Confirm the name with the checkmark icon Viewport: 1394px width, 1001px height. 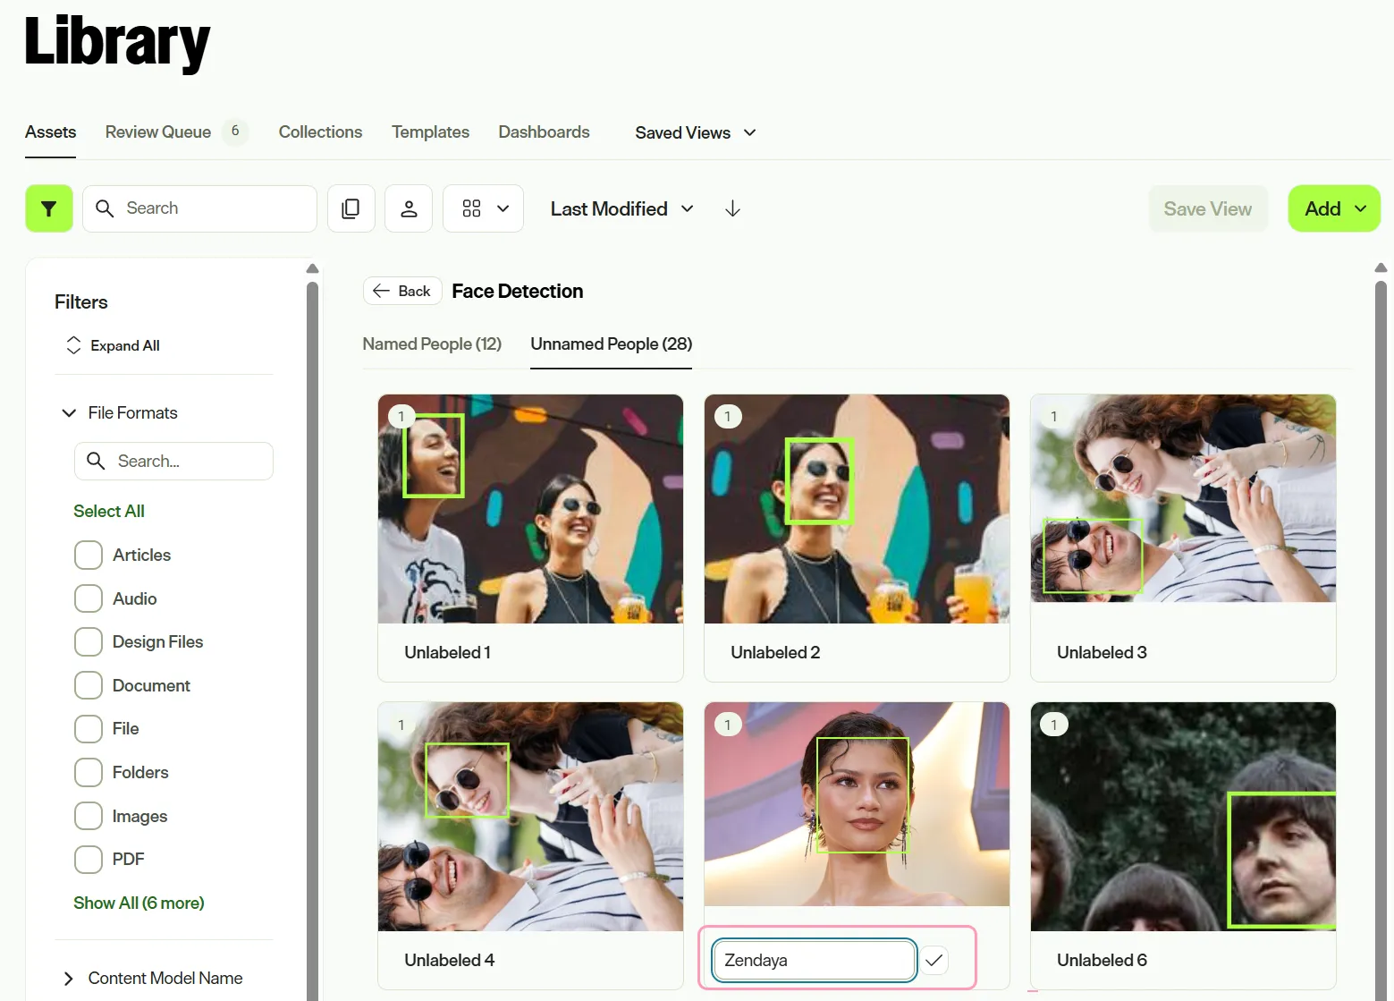(x=934, y=960)
